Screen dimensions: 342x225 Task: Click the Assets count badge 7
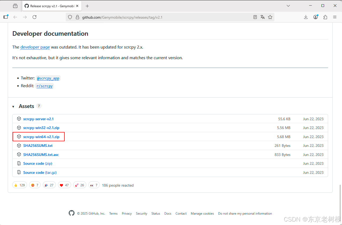coord(39,106)
